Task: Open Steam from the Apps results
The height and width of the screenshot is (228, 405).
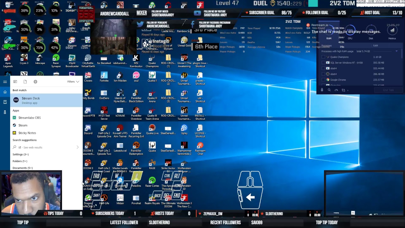Action: pos(47,125)
